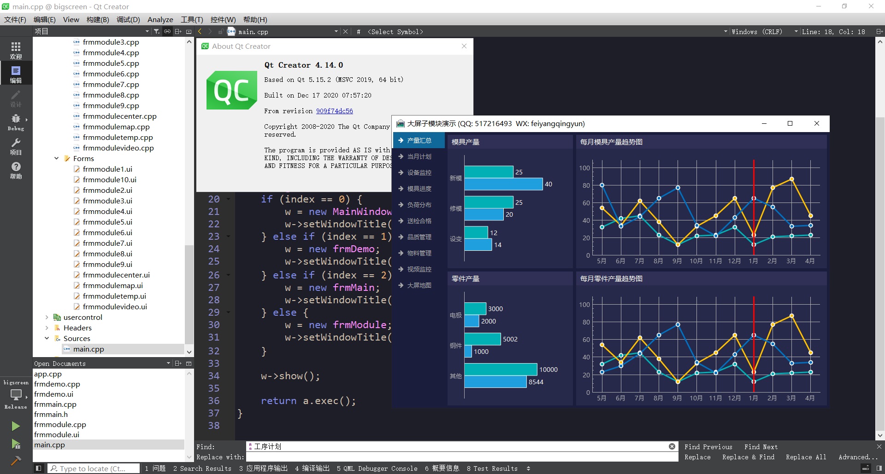Toggle synchronize with editor link icon
Viewport: 885px width, 474px height.
[167, 31]
